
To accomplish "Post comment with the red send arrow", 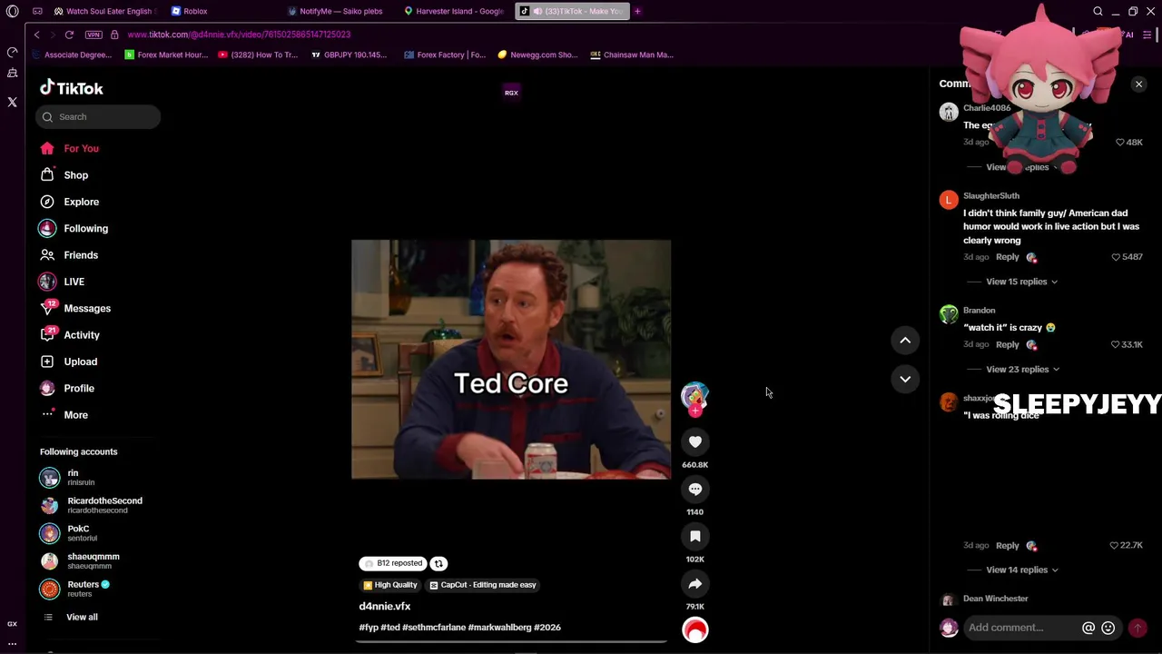I will click(x=1137, y=628).
